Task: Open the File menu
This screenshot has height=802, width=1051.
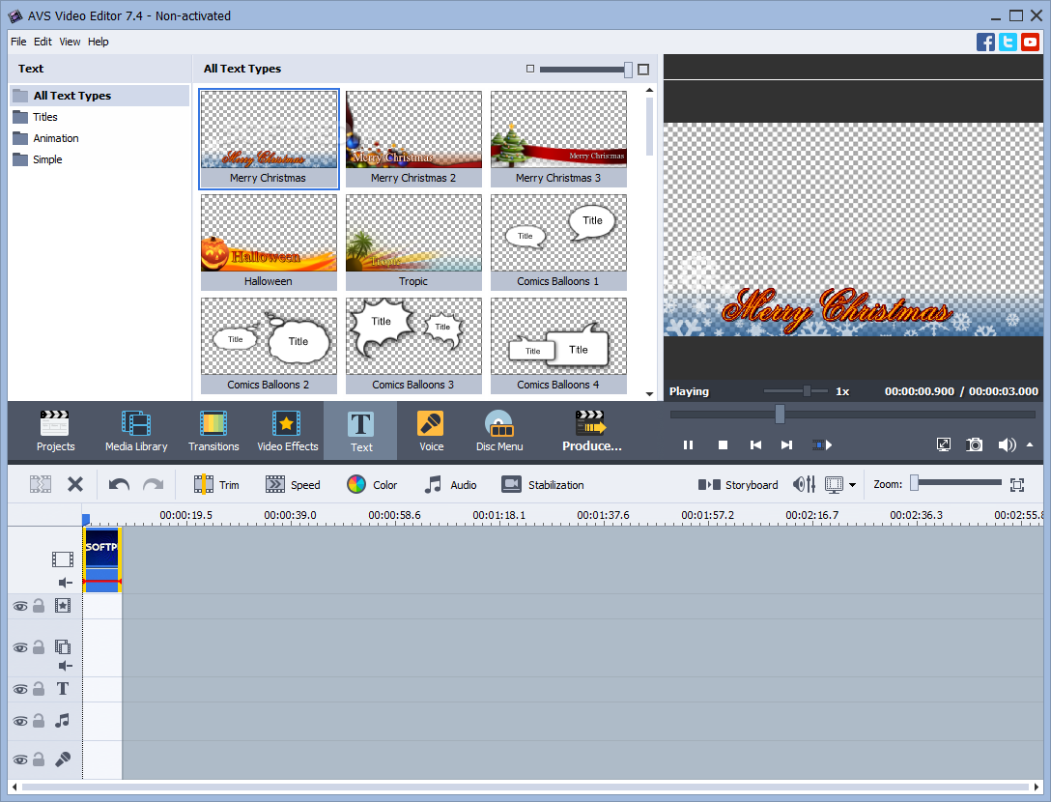Action: coord(18,42)
